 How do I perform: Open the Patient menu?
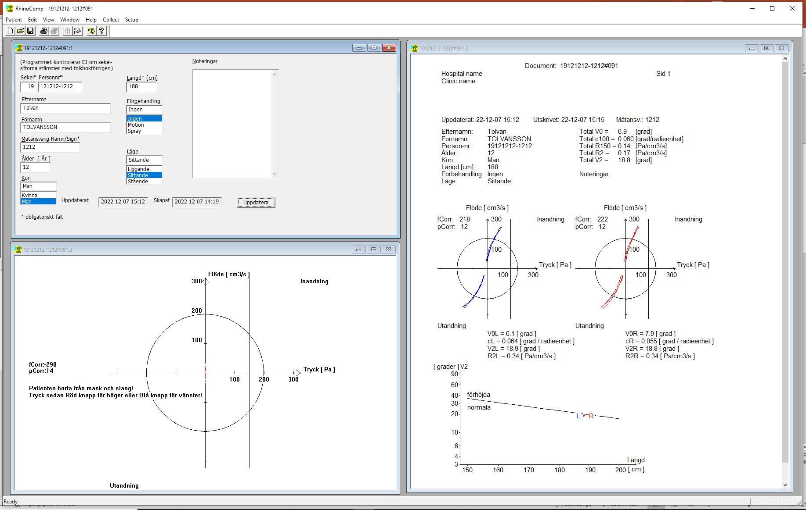(x=14, y=20)
